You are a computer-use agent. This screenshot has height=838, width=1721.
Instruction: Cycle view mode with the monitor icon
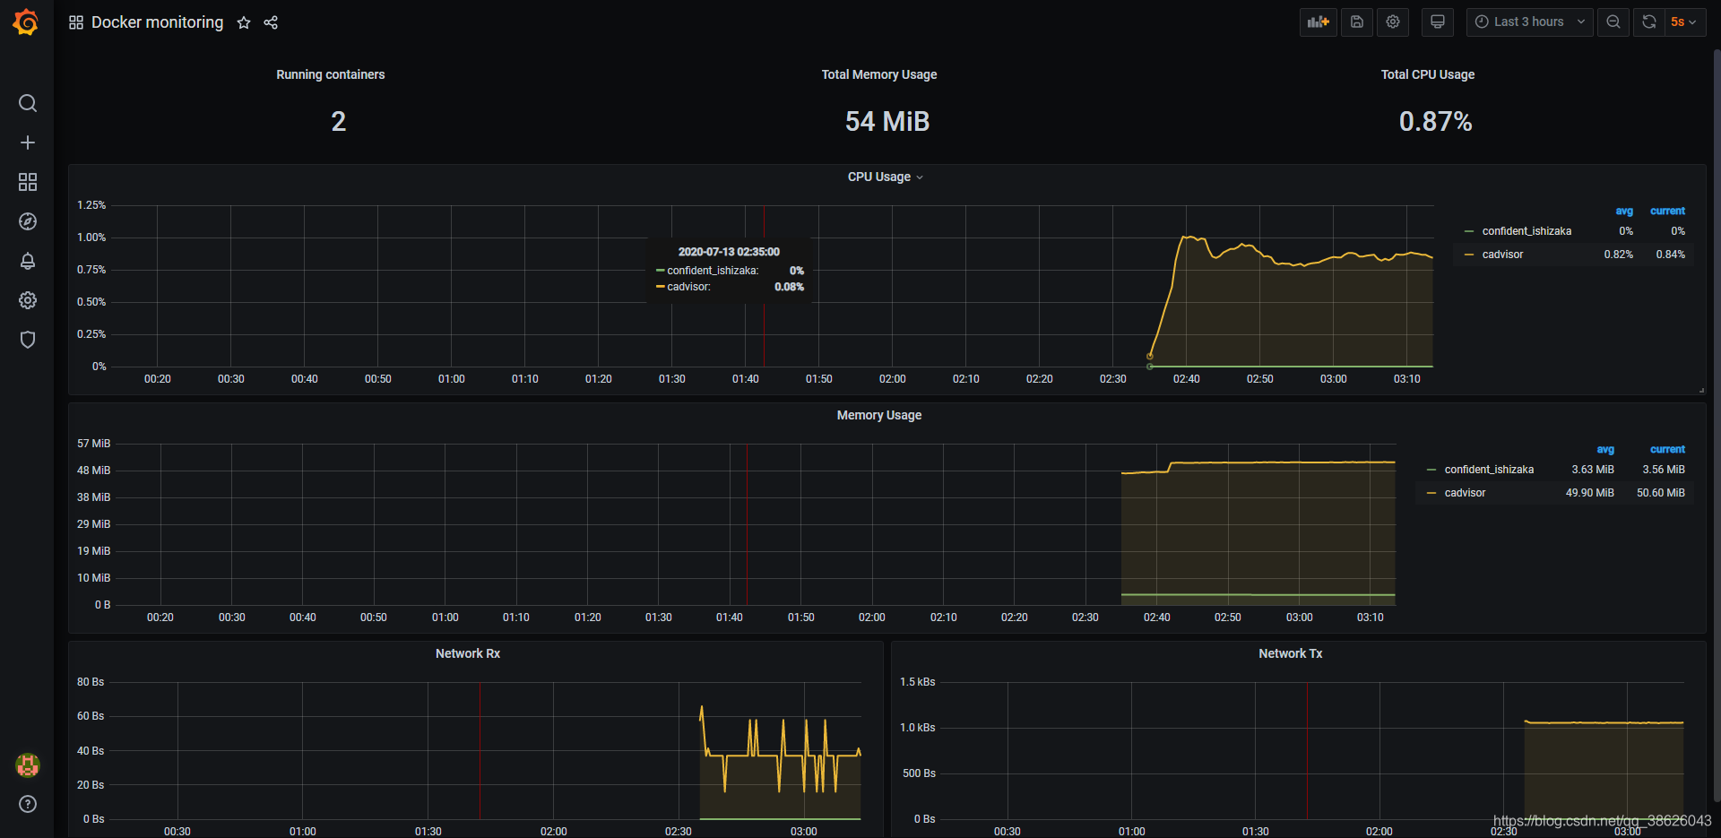point(1438,22)
